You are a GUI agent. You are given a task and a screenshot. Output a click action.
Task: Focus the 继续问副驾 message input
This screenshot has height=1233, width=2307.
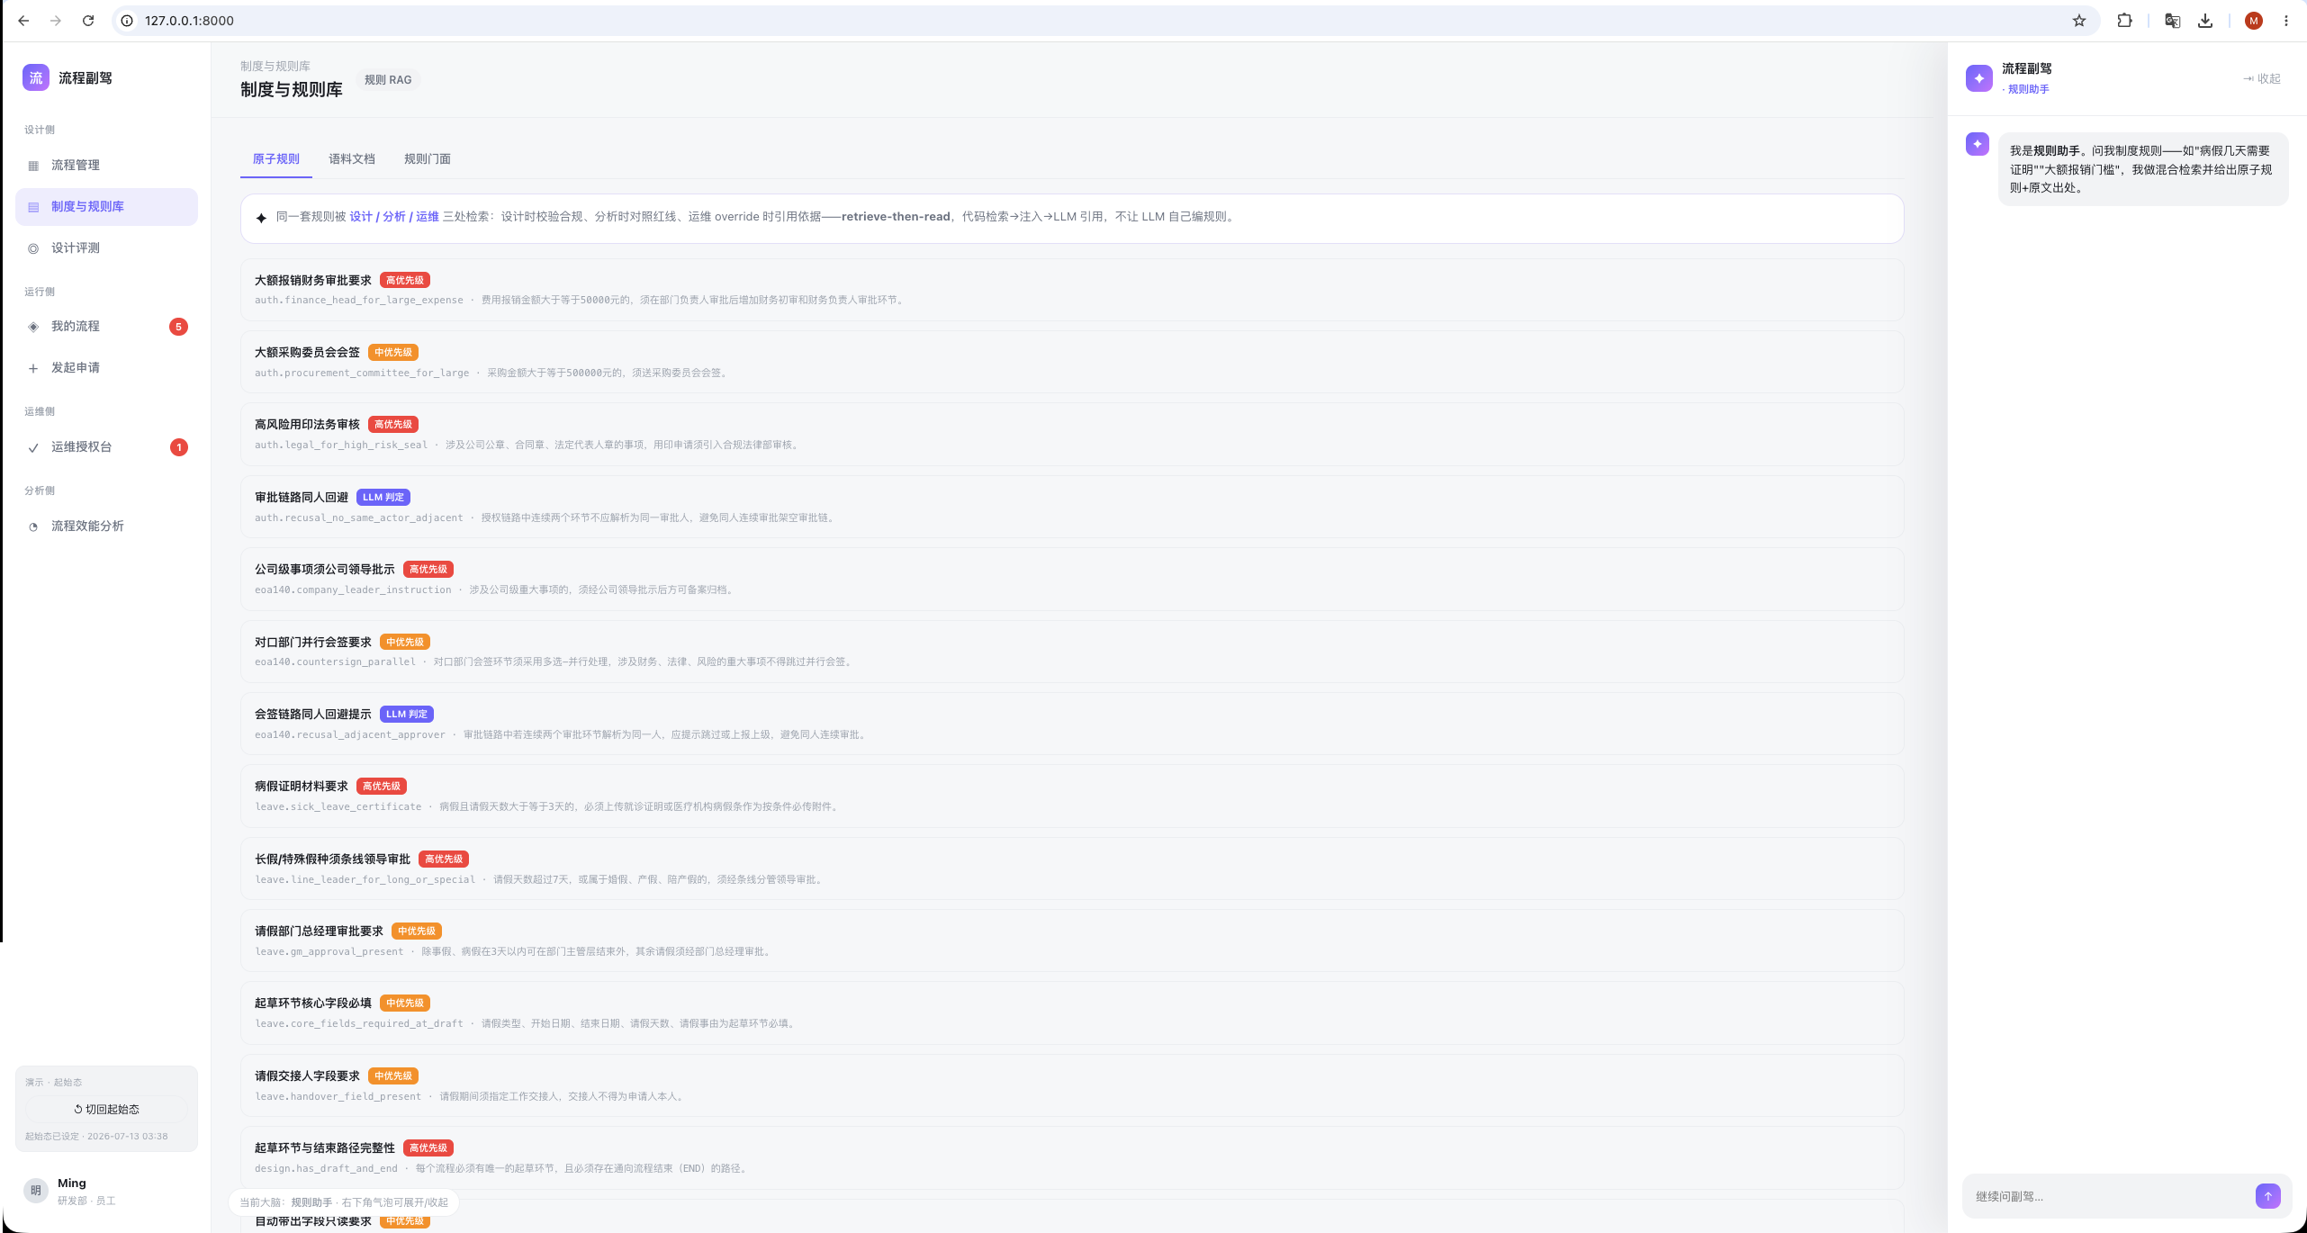point(2108,1196)
